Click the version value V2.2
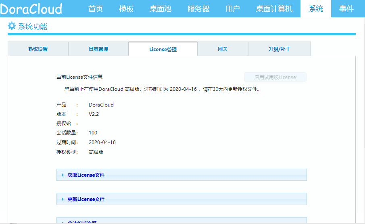The height and width of the screenshot is (224, 365). [94, 114]
